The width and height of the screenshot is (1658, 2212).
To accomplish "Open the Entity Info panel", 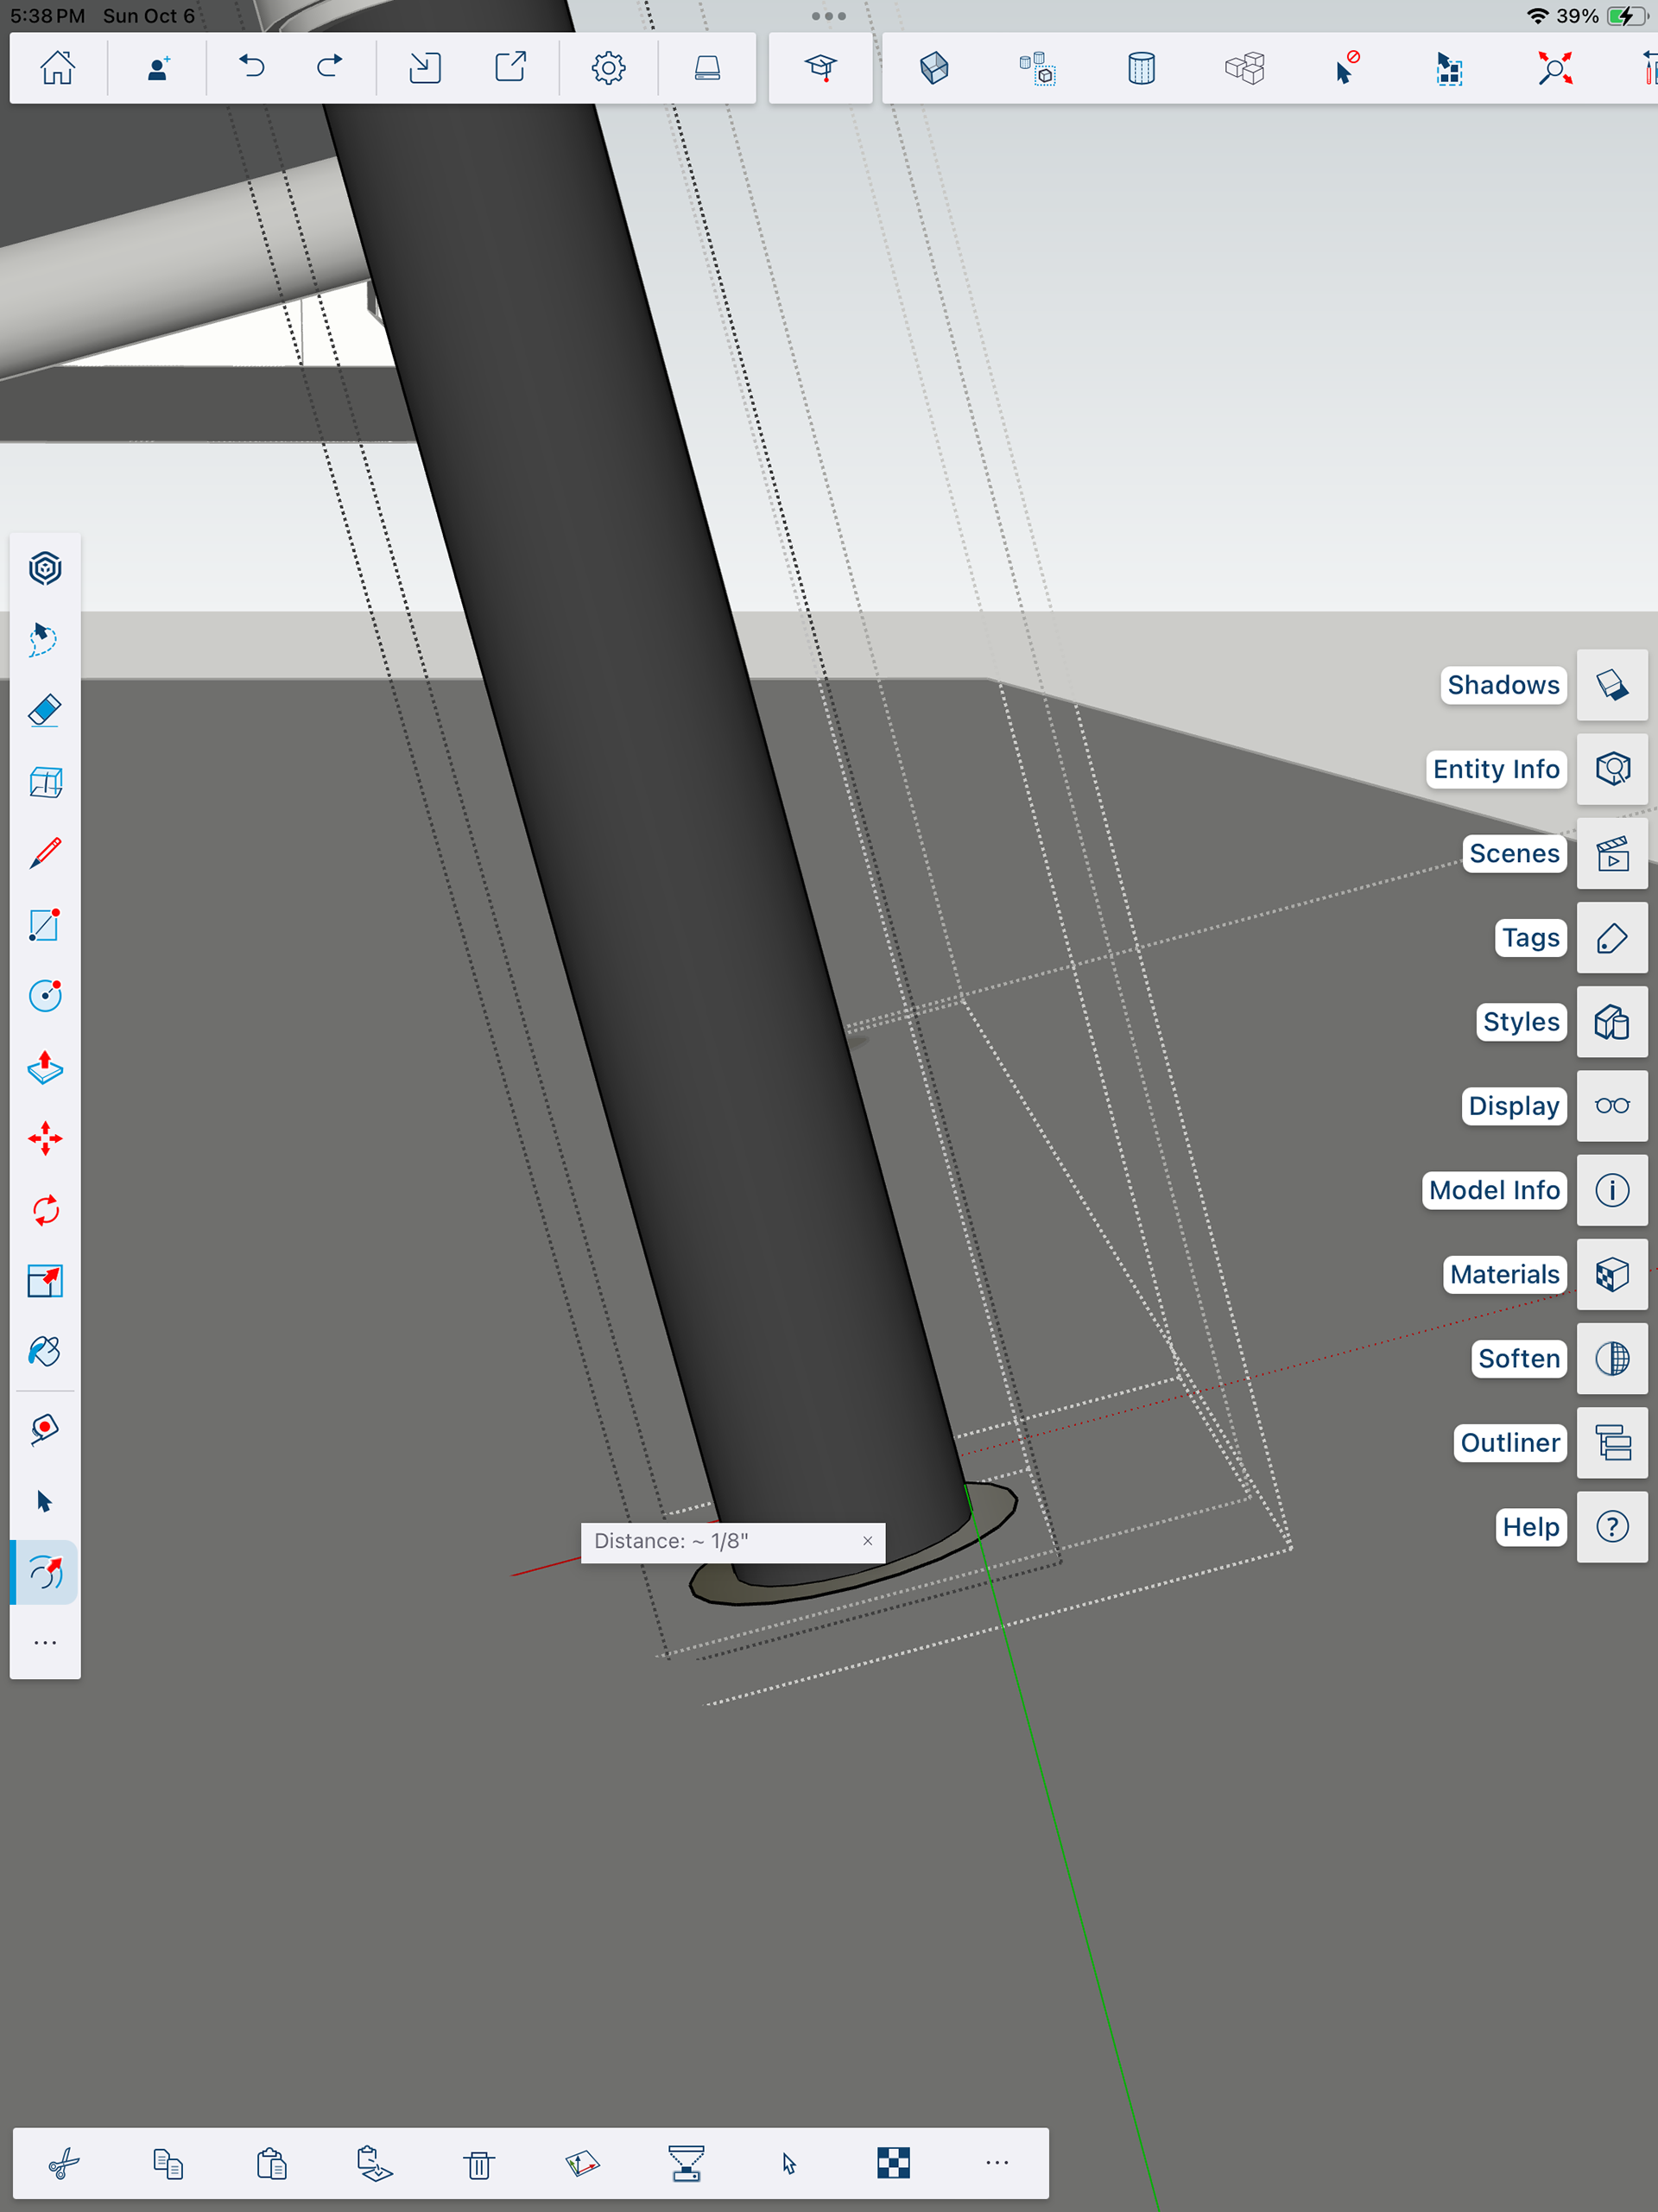I will [x=1612, y=769].
